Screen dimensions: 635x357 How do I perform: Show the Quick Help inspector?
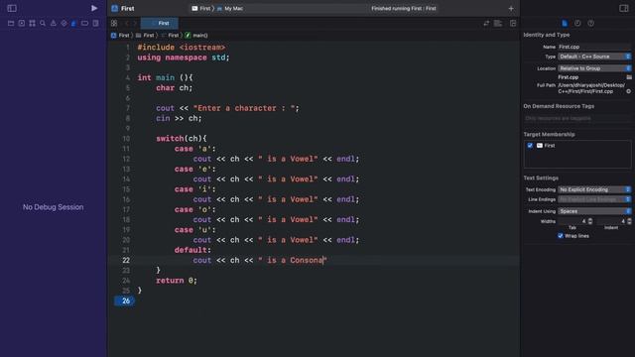pos(591,24)
